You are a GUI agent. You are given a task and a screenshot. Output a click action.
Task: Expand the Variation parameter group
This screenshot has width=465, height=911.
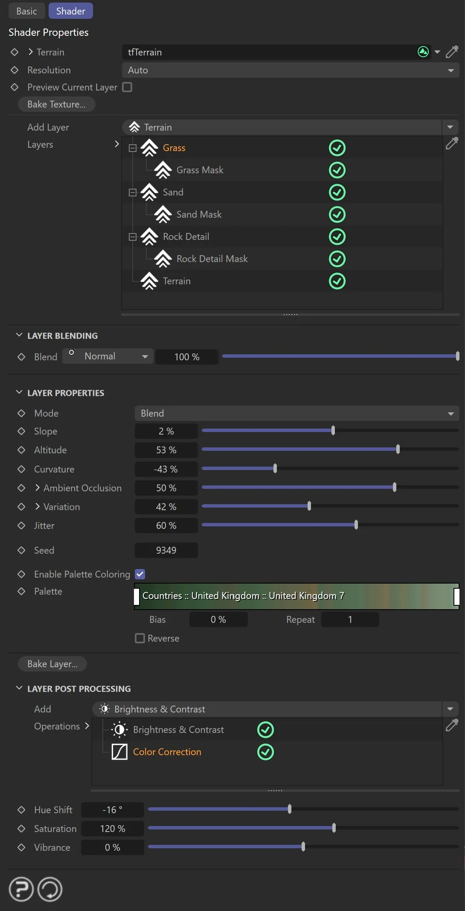tap(38, 506)
